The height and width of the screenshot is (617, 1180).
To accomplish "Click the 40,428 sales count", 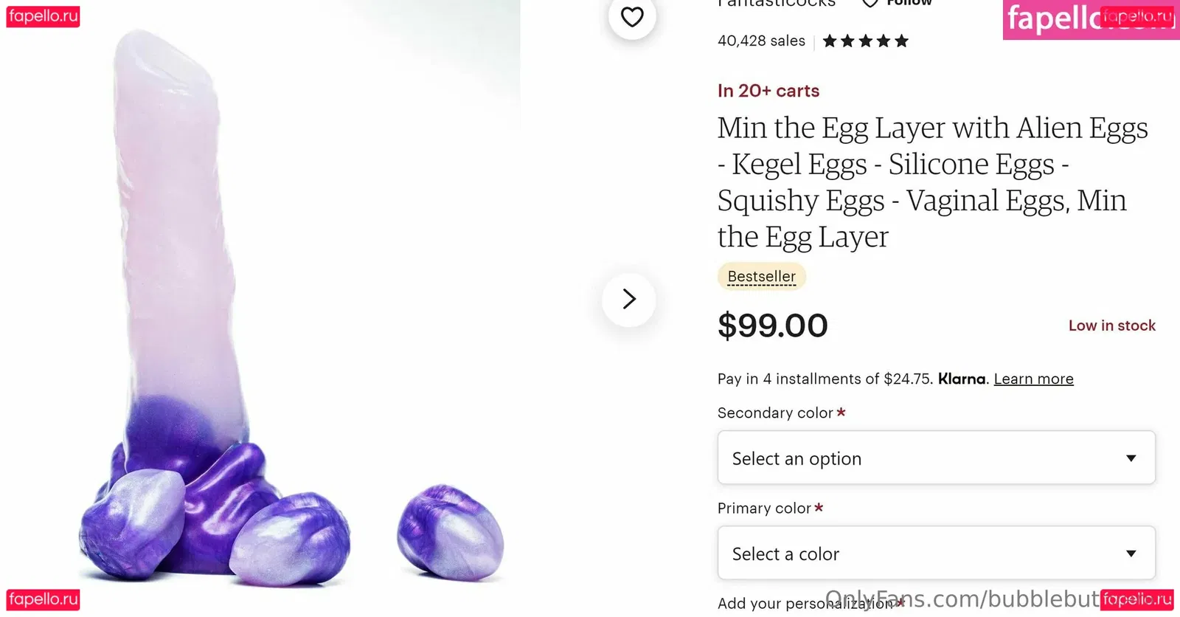I will coord(761,41).
